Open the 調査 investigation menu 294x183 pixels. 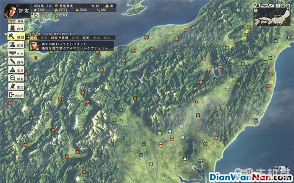coord(16,78)
